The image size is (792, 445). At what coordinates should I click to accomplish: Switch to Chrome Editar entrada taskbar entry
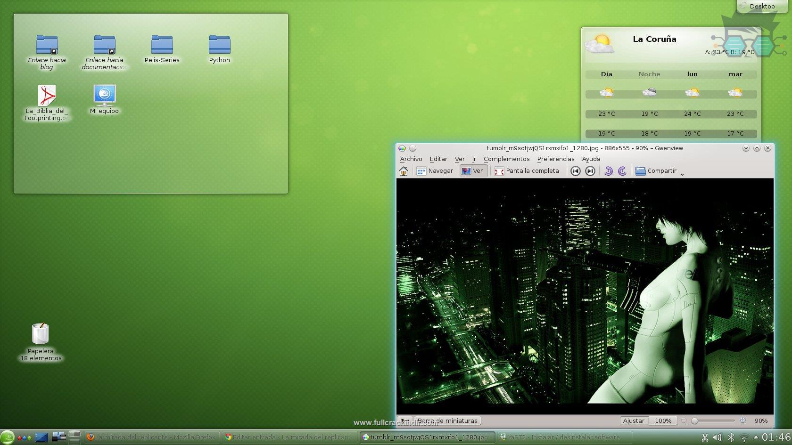point(289,437)
